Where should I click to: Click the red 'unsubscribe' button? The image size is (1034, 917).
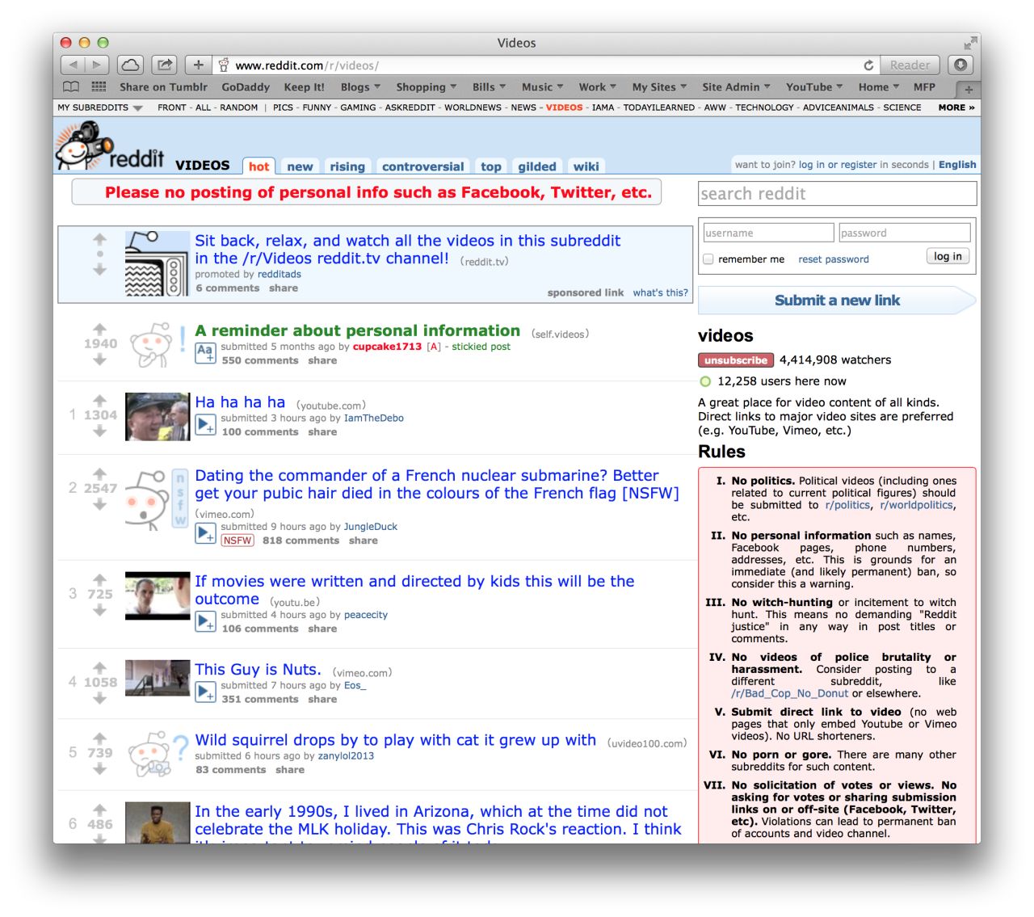coord(736,360)
